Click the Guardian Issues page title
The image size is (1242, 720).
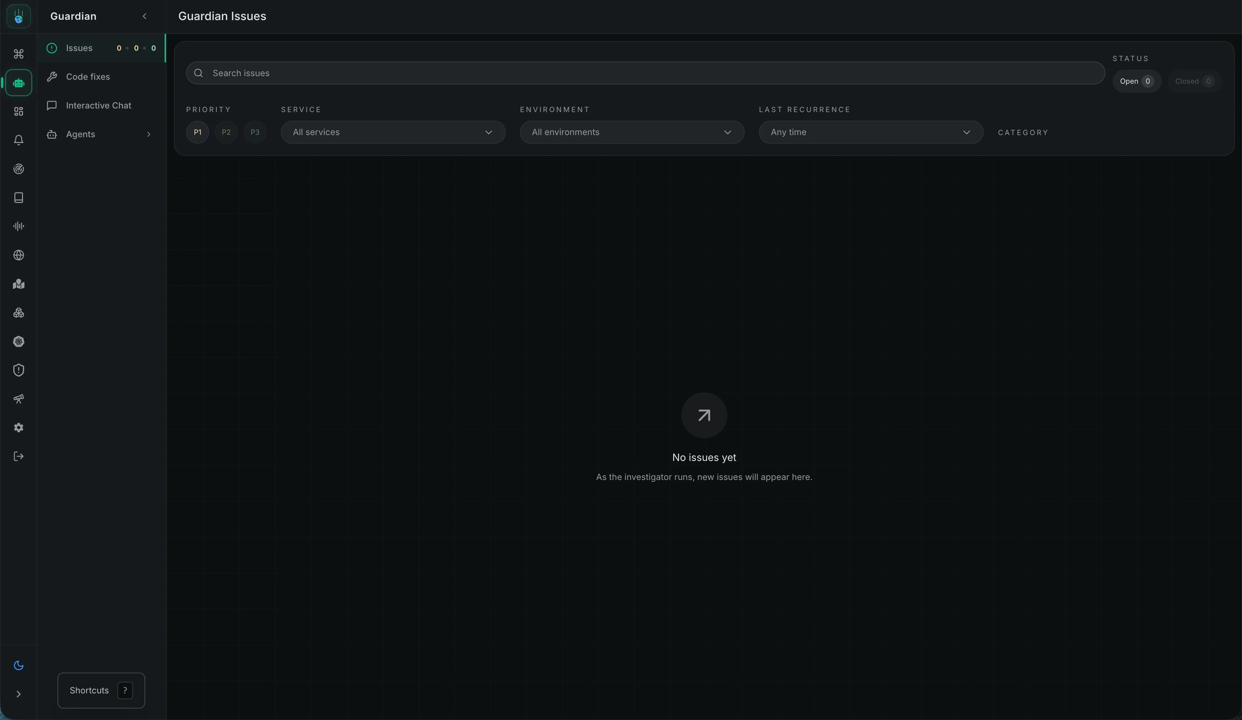pos(222,16)
